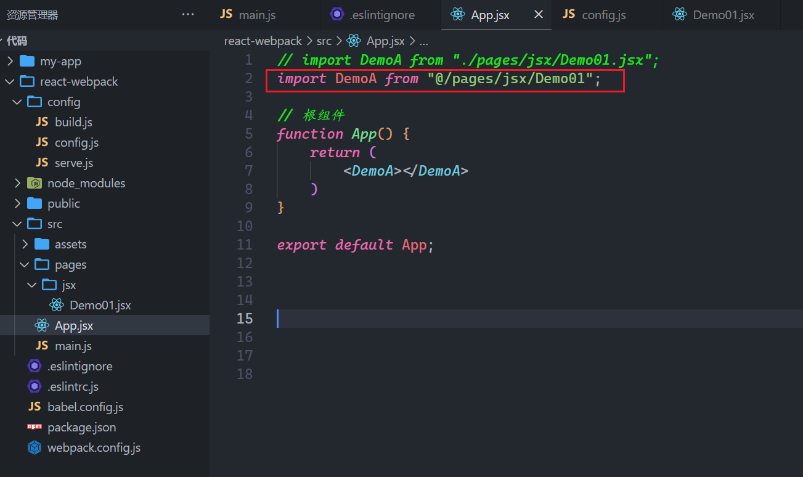Click the assets folder icon
This screenshot has height=477, width=803.
(x=42, y=244)
